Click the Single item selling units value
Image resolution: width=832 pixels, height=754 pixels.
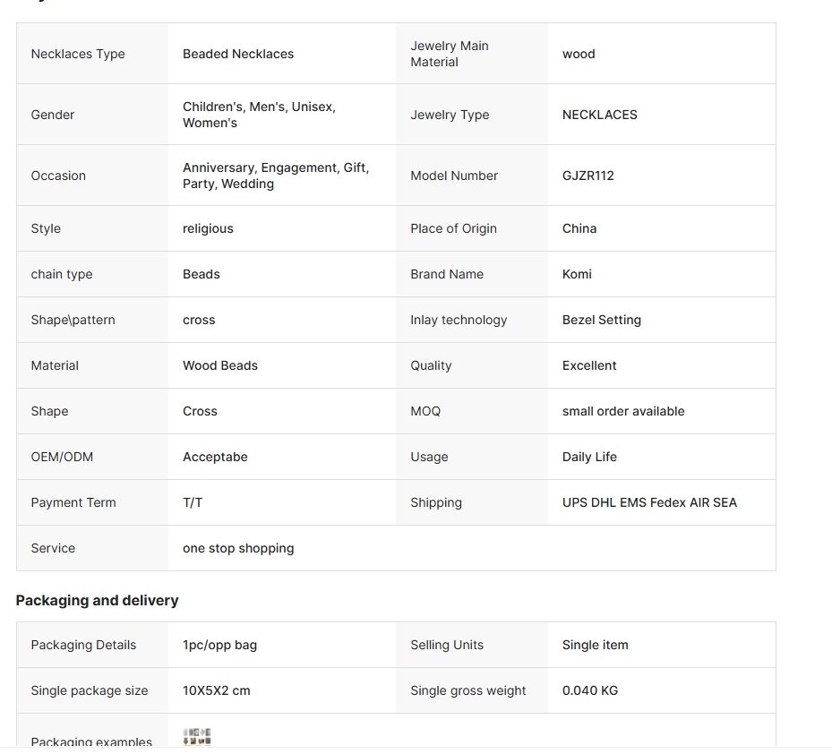click(596, 646)
